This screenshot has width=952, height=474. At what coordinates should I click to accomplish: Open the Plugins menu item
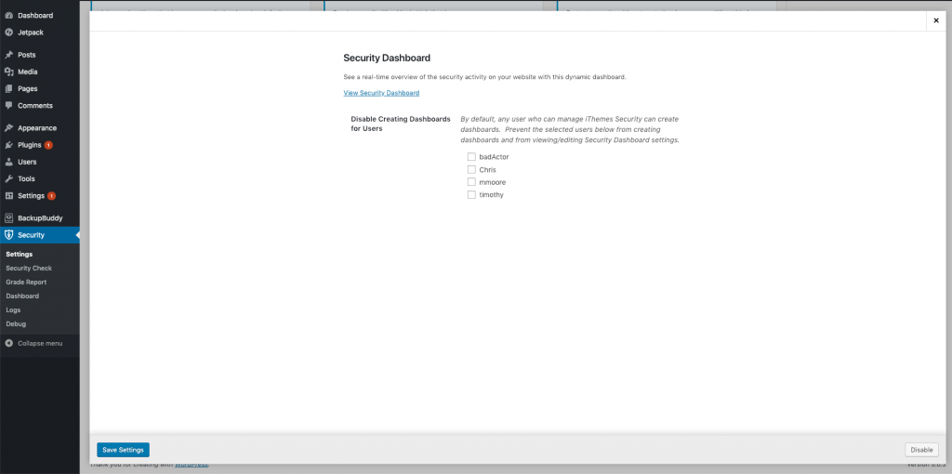pos(39,145)
